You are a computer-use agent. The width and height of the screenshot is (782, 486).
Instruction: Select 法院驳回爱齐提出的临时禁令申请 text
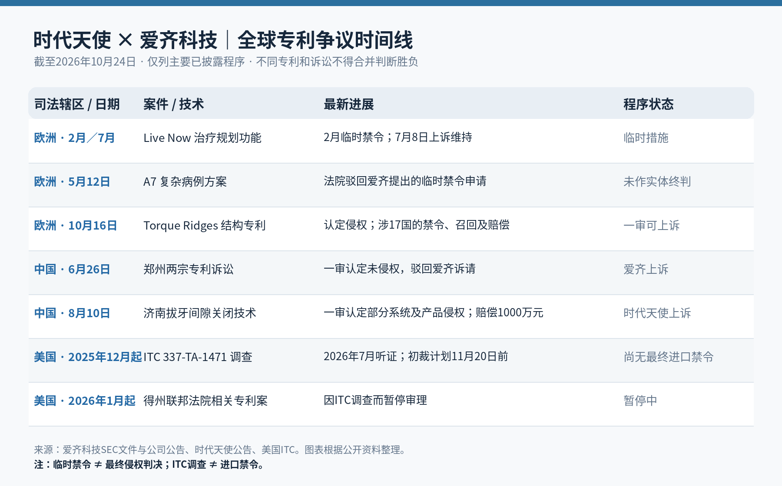click(405, 181)
